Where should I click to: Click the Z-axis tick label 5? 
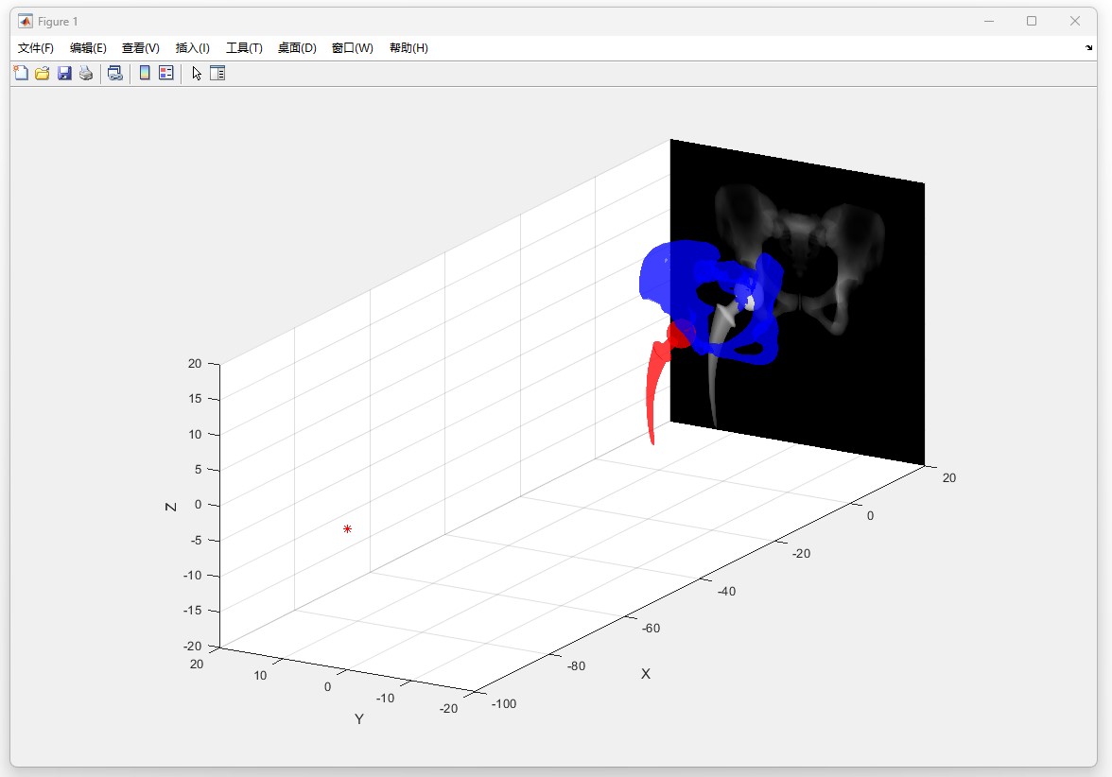[x=198, y=469]
